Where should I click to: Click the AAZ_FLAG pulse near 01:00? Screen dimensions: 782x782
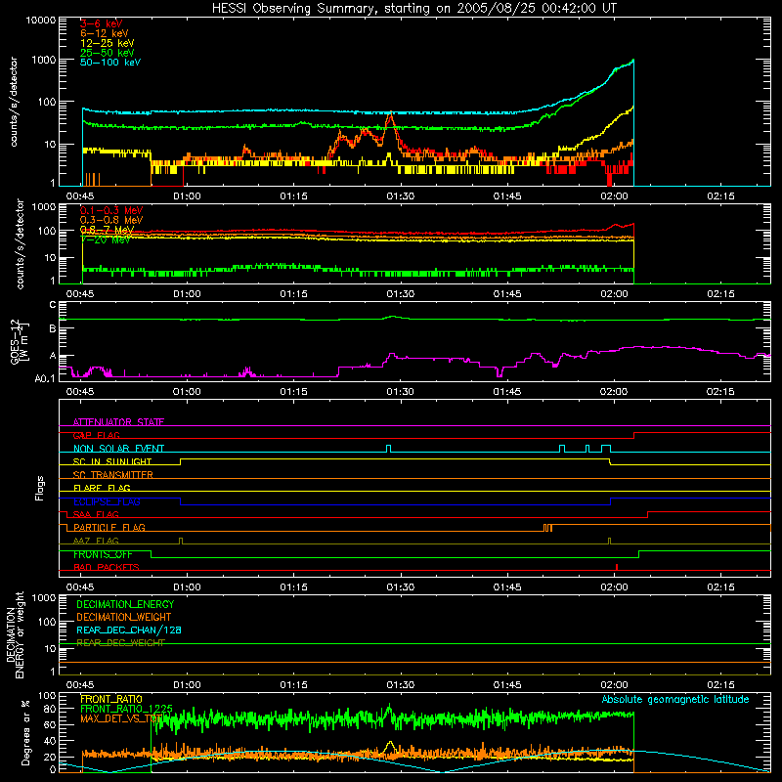[181, 541]
